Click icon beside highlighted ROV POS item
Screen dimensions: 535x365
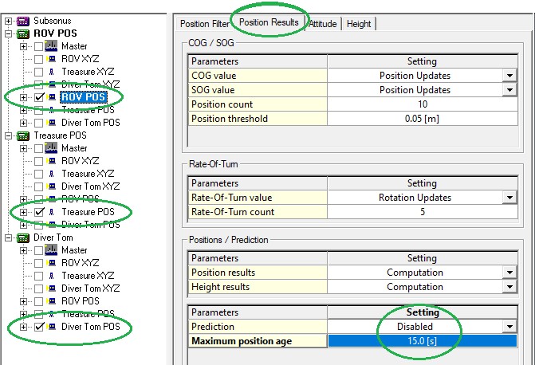52,97
